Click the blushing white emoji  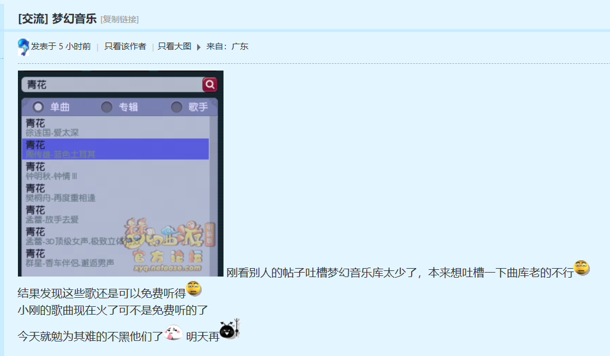tap(173, 332)
